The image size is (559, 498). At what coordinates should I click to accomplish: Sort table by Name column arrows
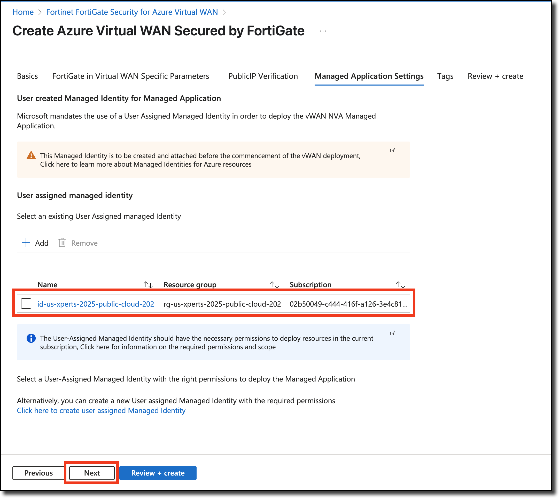pyautogui.click(x=148, y=285)
